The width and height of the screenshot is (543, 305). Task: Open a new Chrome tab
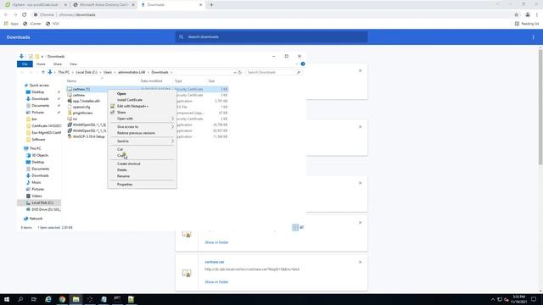pos(211,5)
